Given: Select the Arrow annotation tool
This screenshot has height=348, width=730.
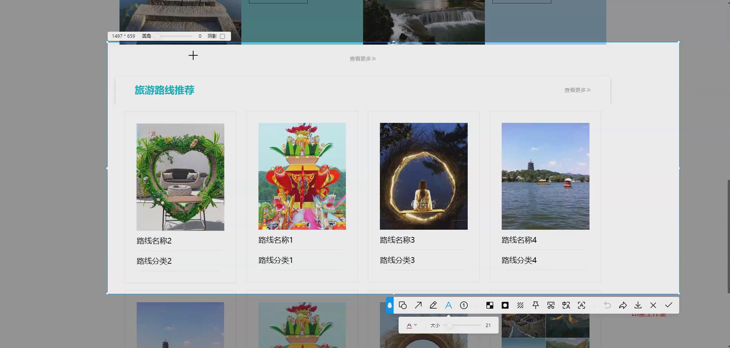Looking at the screenshot, I should coord(418,305).
